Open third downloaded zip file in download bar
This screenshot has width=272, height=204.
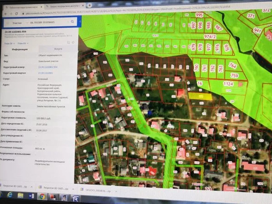coord(95,190)
